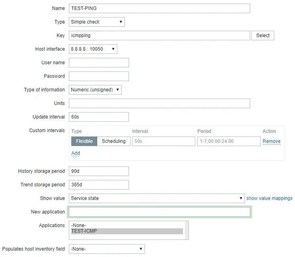Open the Type of information dropdown
Viewport: 295px width, 257px height.
tap(95, 90)
